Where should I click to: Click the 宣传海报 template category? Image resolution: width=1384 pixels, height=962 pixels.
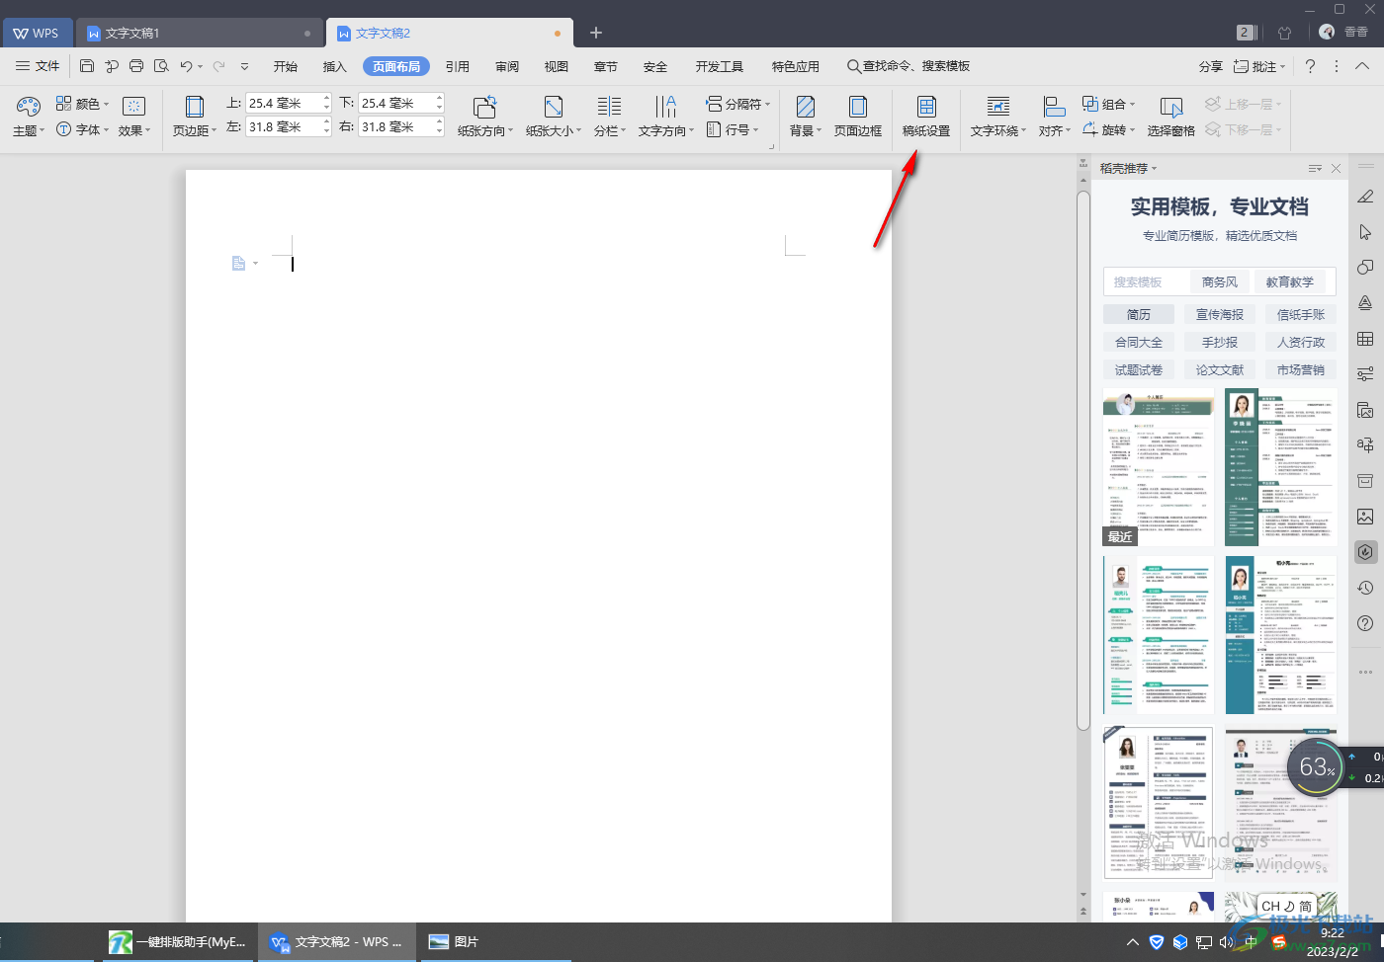click(x=1220, y=314)
